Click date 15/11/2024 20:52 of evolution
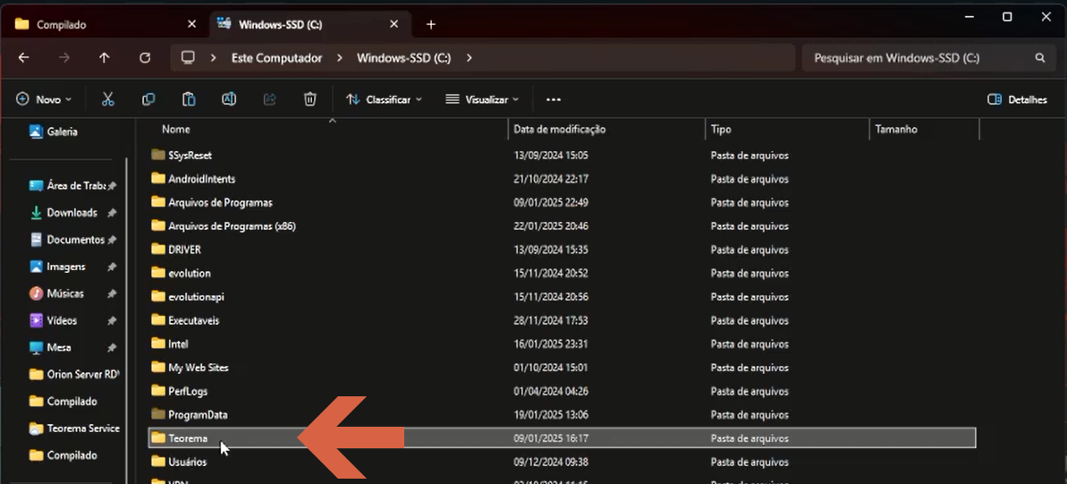1067x484 pixels. click(551, 274)
